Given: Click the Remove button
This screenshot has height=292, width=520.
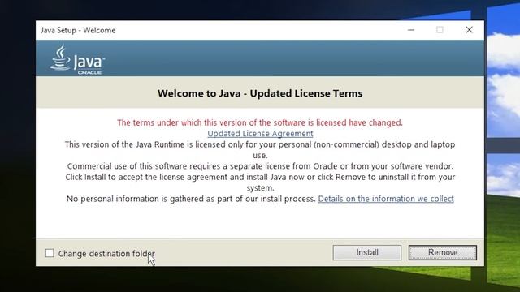Looking at the screenshot, I should pos(442,252).
